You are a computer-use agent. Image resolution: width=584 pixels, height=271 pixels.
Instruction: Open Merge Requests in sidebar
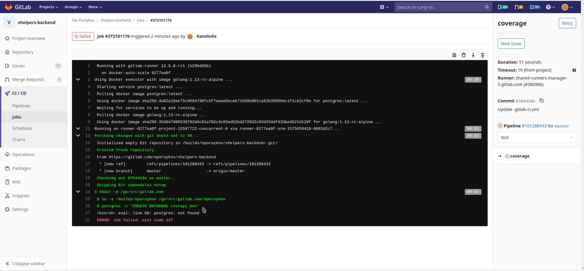coord(33,79)
